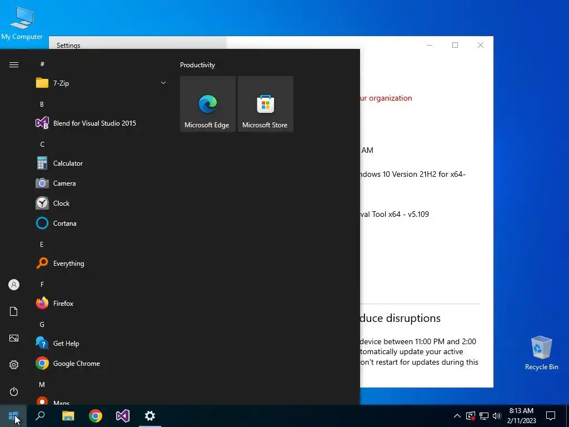569x427 pixels.
Task: Click the security status icon in the tray
Action: pyautogui.click(x=470, y=416)
